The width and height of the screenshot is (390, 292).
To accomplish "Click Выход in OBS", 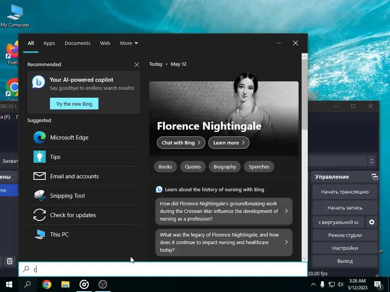I will point(345,261).
